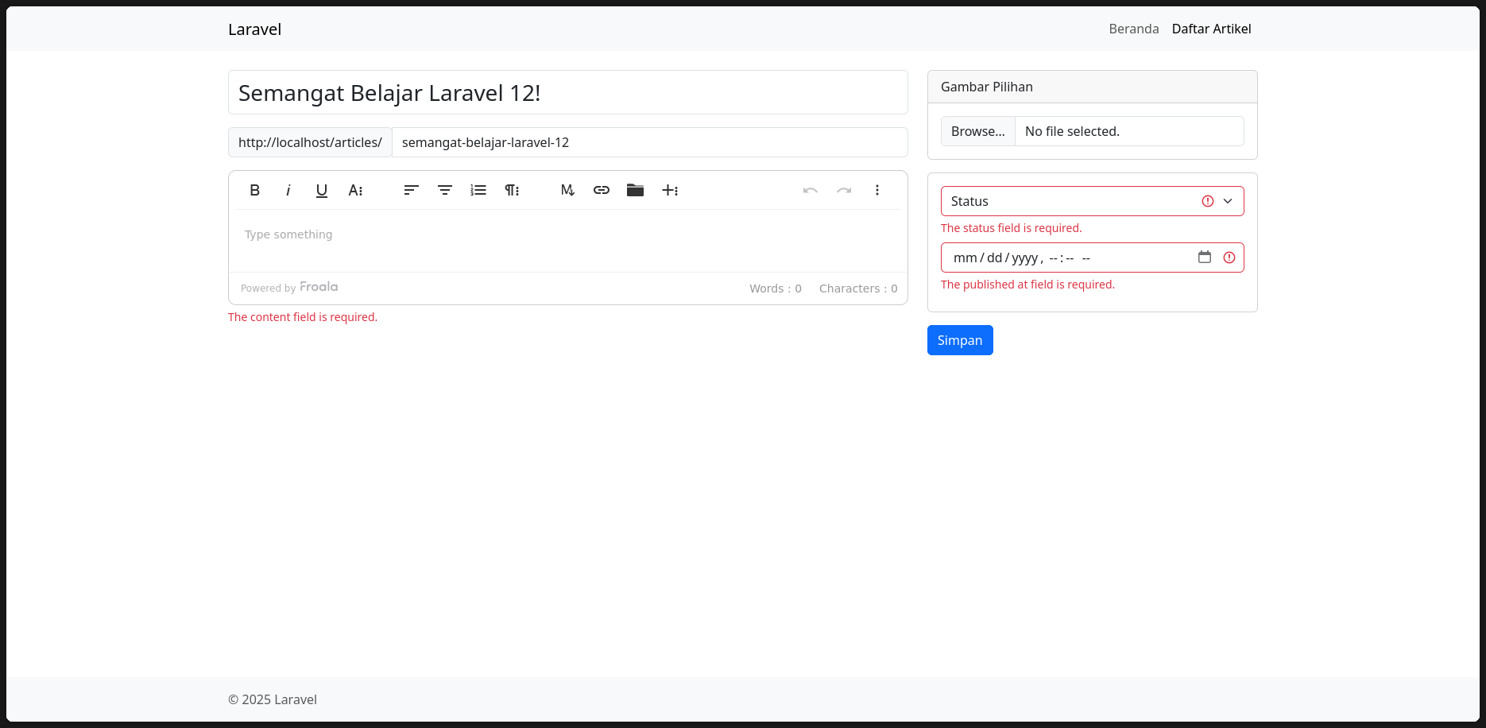Open the Status dropdown
1486x728 pixels.
pyautogui.click(x=1093, y=201)
